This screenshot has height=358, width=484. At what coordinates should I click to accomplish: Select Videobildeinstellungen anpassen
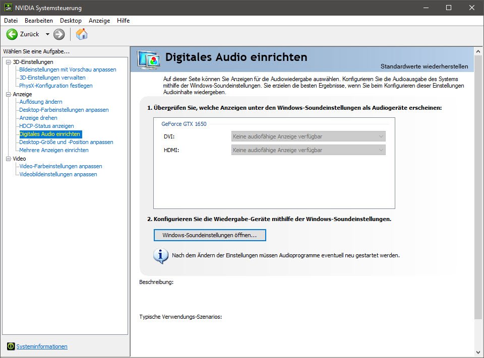click(x=58, y=174)
